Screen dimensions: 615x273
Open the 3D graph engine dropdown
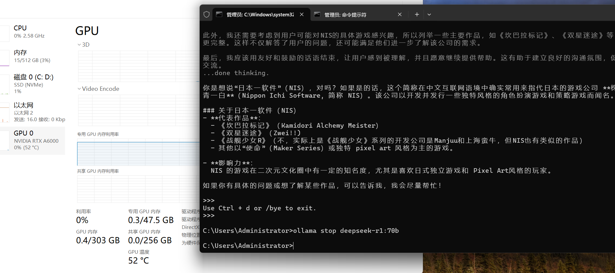click(83, 45)
